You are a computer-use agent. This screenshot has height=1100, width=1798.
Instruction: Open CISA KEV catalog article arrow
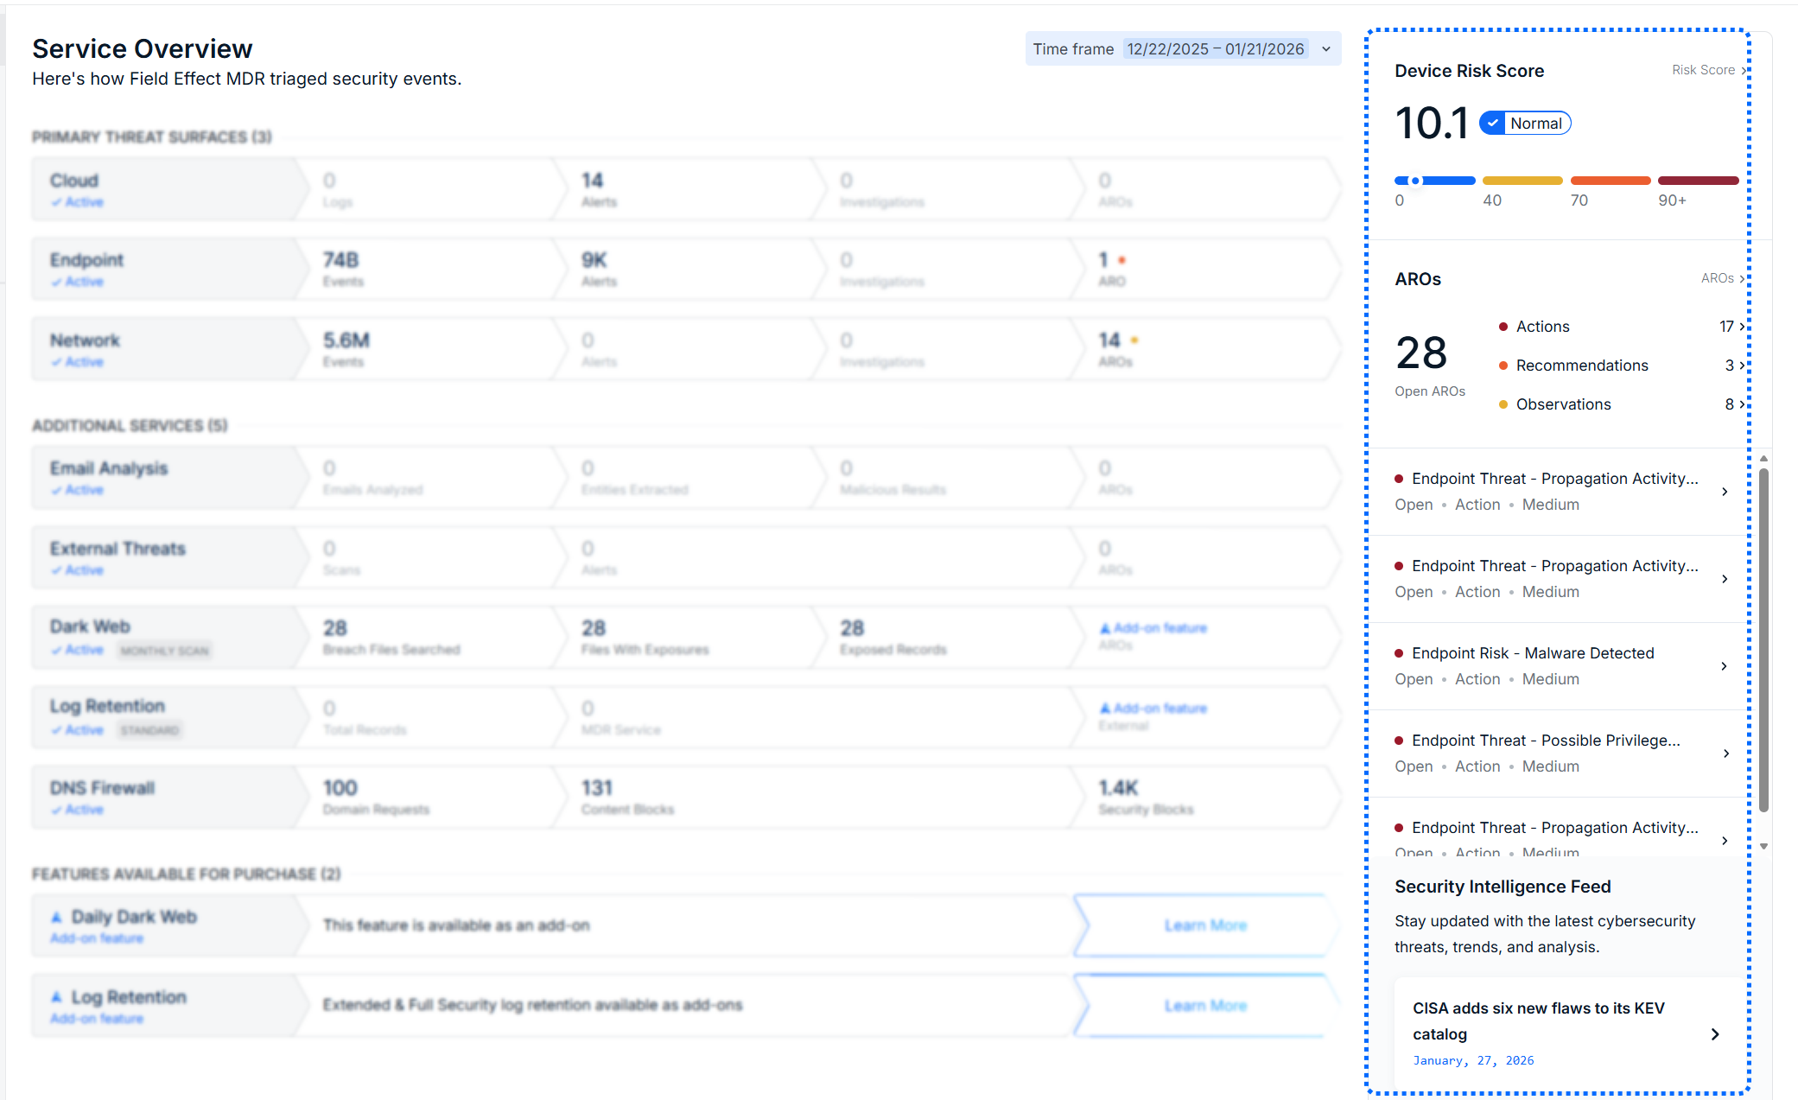(1715, 1034)
